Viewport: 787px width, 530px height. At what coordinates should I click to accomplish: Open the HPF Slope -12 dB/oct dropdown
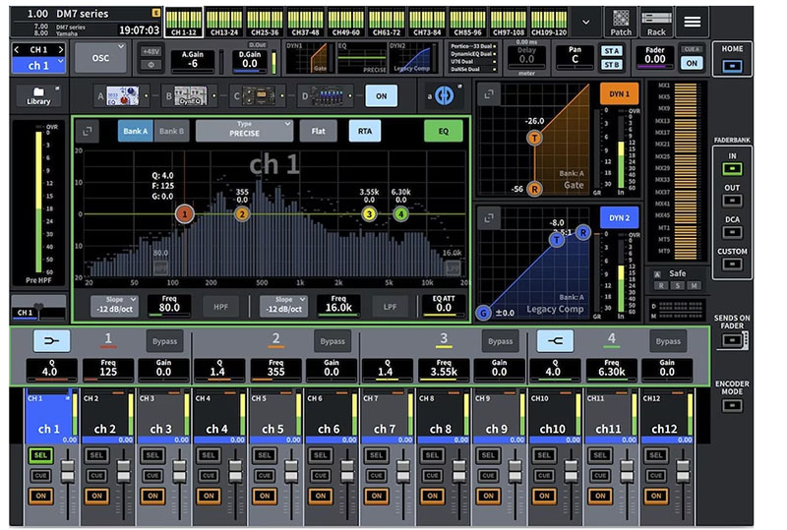(x=114, y=306)
